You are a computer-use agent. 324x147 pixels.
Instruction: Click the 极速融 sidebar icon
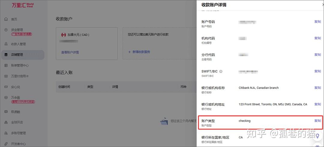pos(6,112)
